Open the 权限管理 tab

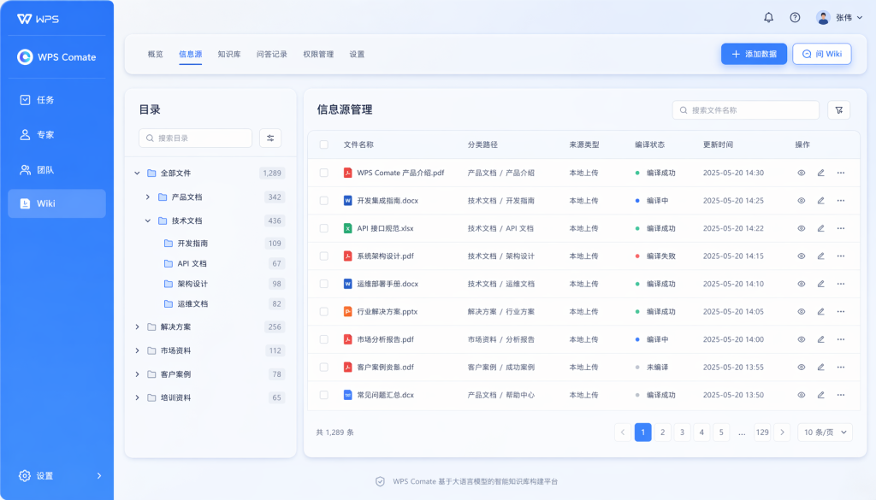pyautogui.click(x=318, y=54)
